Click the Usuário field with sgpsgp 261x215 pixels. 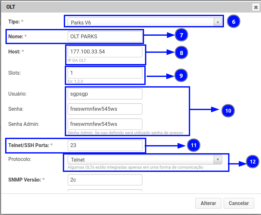(105, 94)
